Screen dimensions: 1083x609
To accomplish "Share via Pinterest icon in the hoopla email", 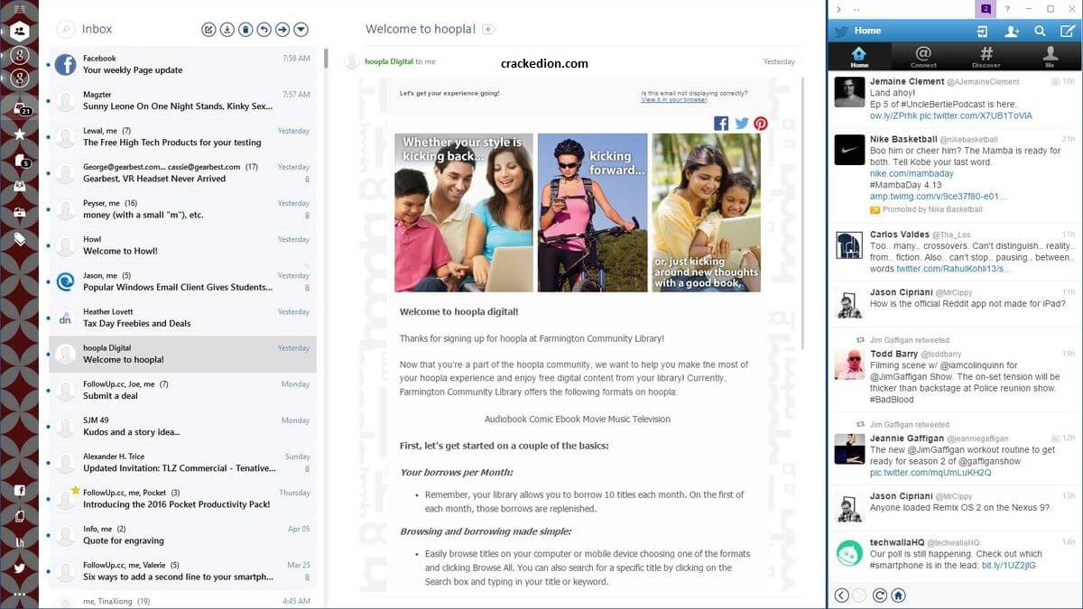I will point(761,124).
